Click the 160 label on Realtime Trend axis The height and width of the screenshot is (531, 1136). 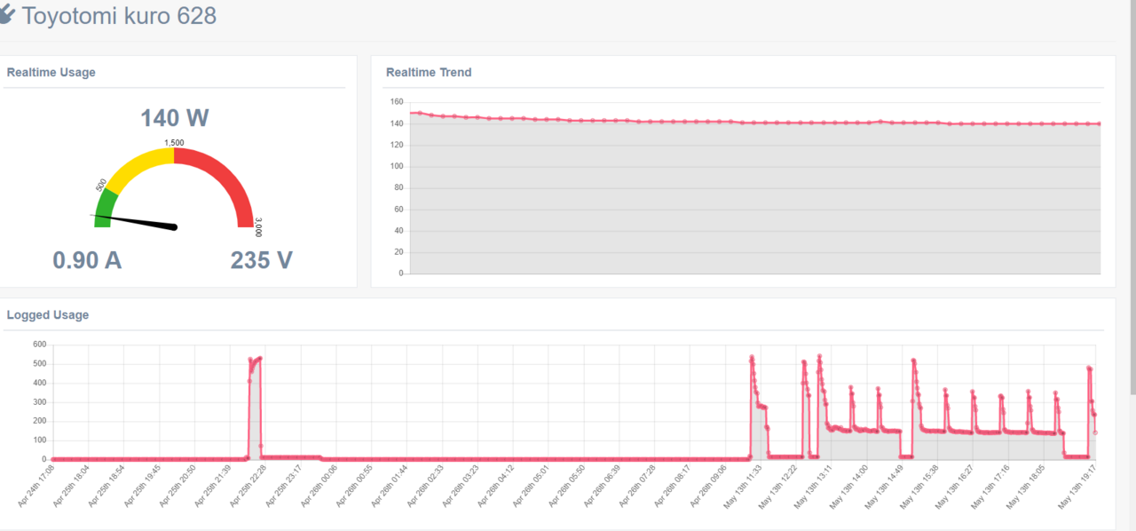pos(396,101)
